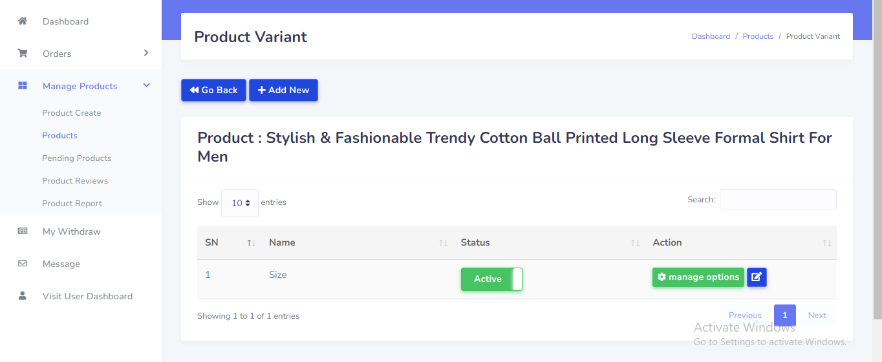
Task: Click the My Withdraw money icon
Action: click(23, 231)
